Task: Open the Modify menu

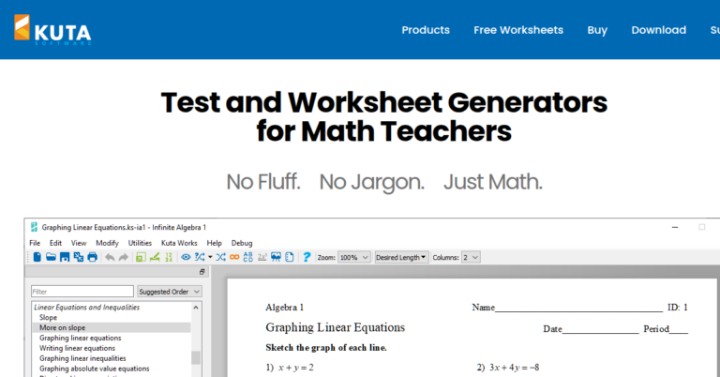Action: tap(107, 243)
